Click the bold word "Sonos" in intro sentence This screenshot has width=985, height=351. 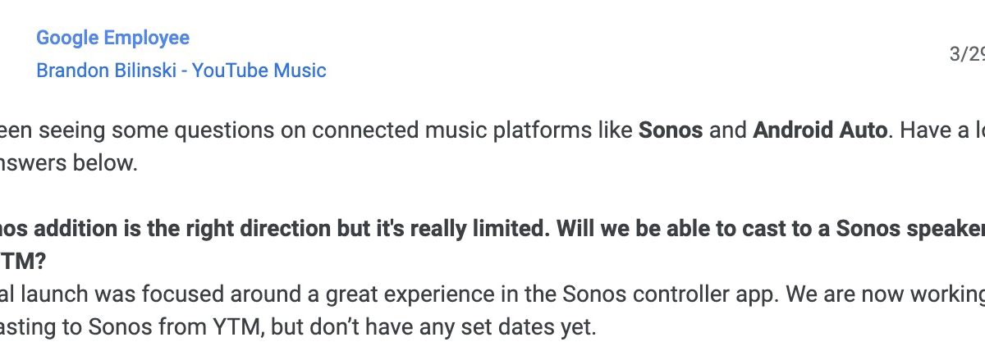pos(671,130)
